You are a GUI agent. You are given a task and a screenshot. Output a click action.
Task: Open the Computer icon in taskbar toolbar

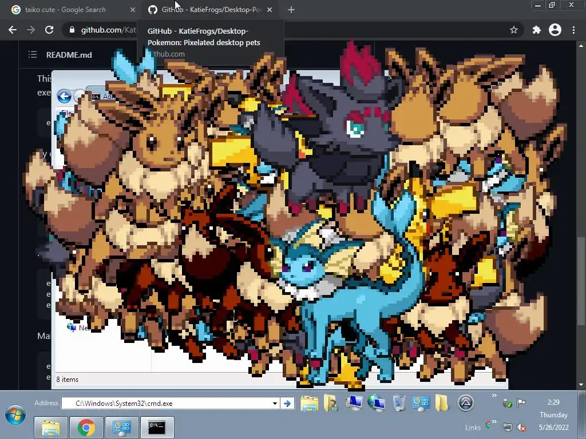pos(354,403)
